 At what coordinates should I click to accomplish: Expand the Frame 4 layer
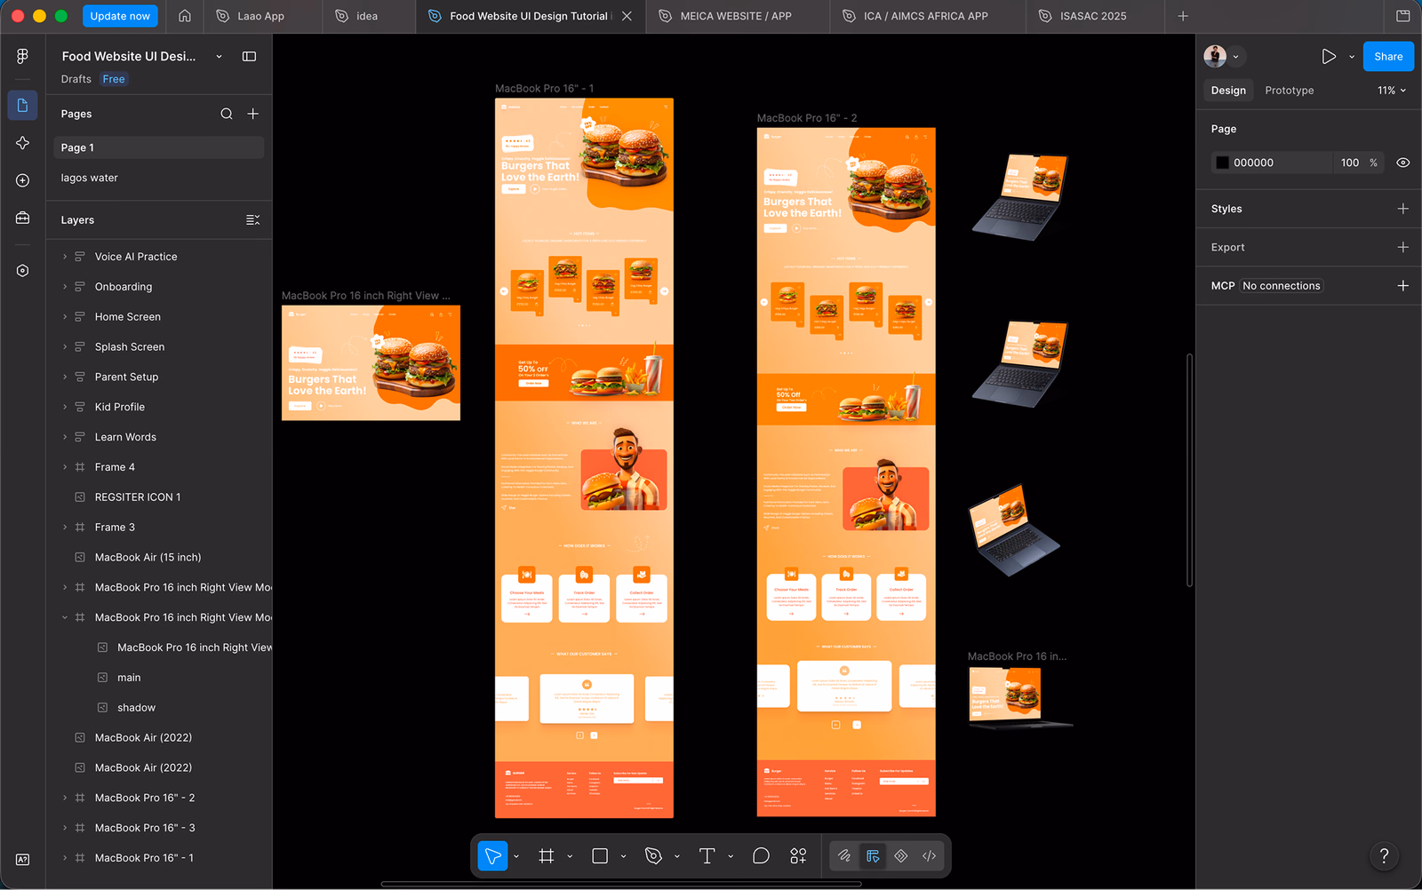(x=65, y=467)
